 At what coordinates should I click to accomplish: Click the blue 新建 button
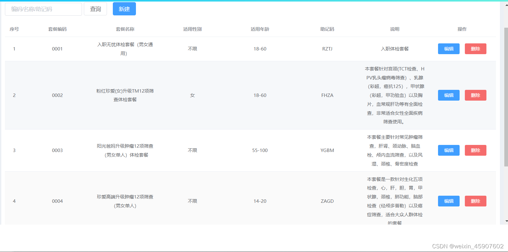coord(124,9)
